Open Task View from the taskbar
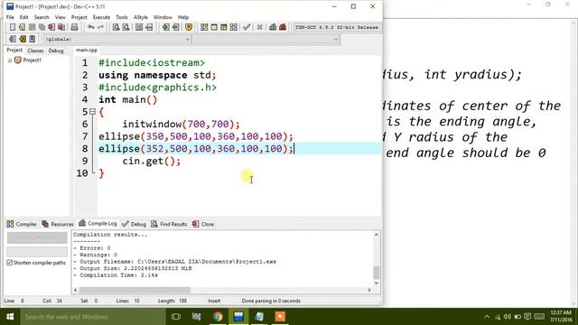This screenshot has height=325, width=578. pos(176,317)
